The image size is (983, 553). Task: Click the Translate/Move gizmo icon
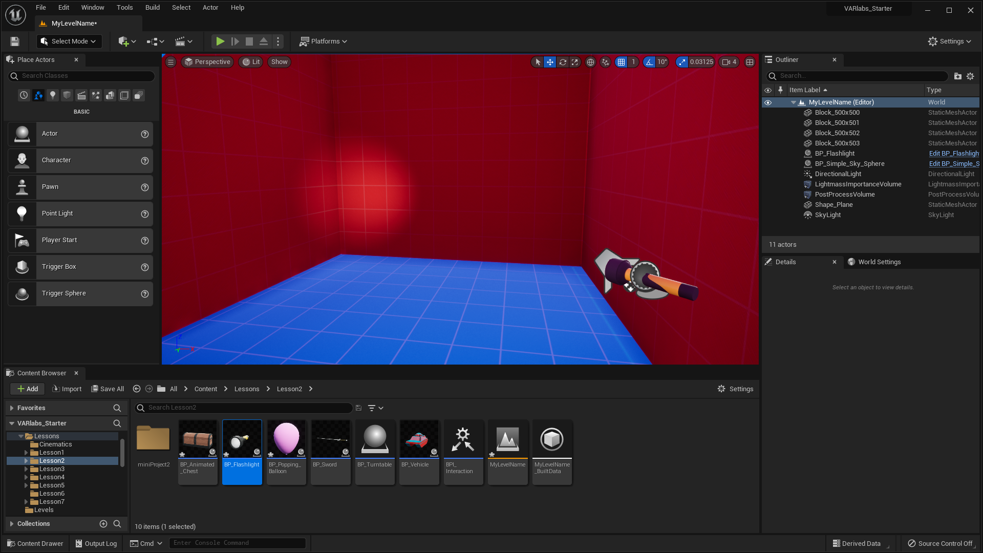coord(550,62)
